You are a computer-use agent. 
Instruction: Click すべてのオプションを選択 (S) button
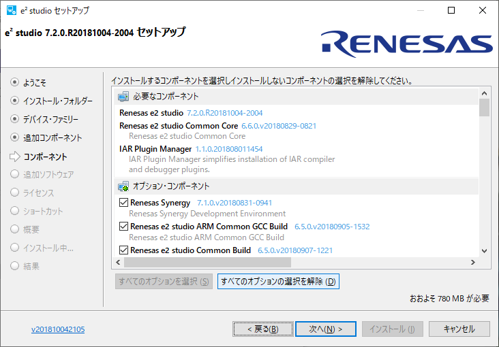click(164, 282)
